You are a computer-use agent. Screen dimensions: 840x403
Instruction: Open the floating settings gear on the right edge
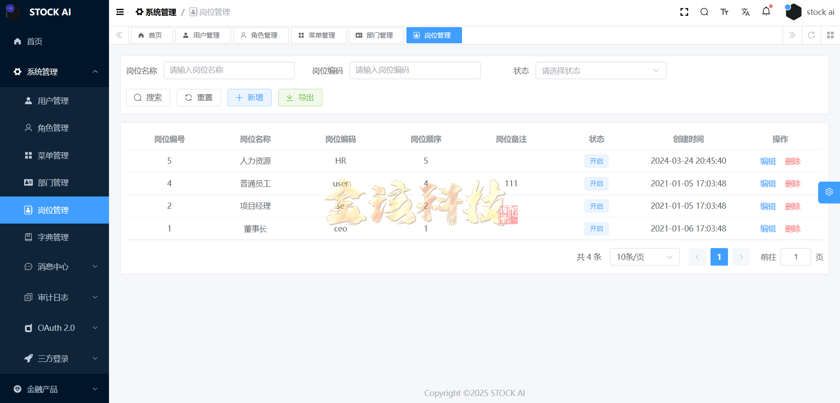click(829, 192)
